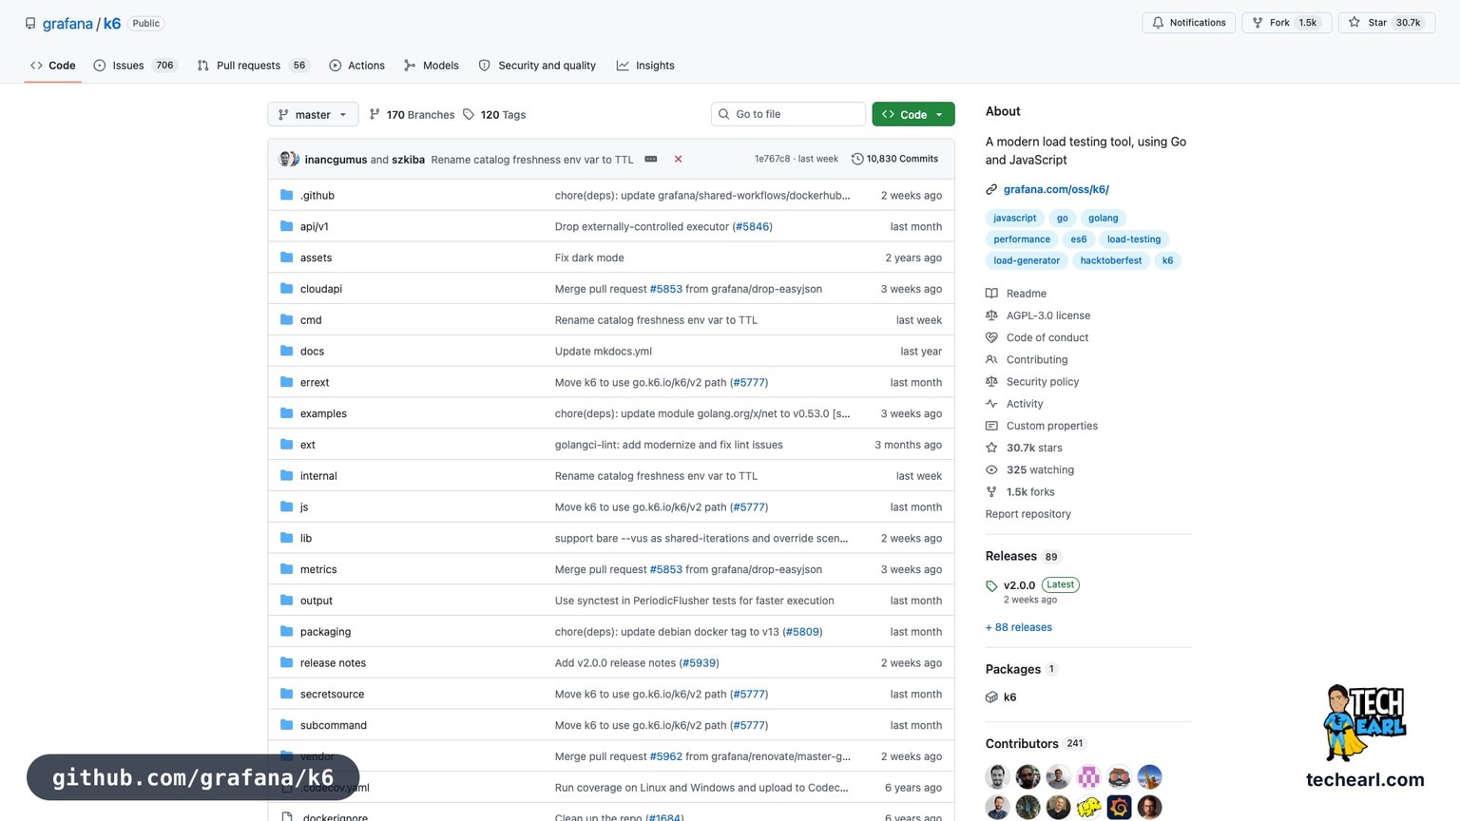Open the Insights tab
Image resolution: width=1460 pixels, height=821 pixels.
click(645, 66)
